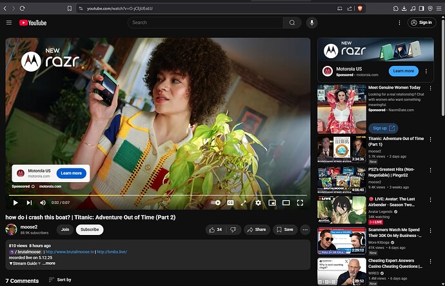Join the moose2 channel
445x286 pixels.
65,229
